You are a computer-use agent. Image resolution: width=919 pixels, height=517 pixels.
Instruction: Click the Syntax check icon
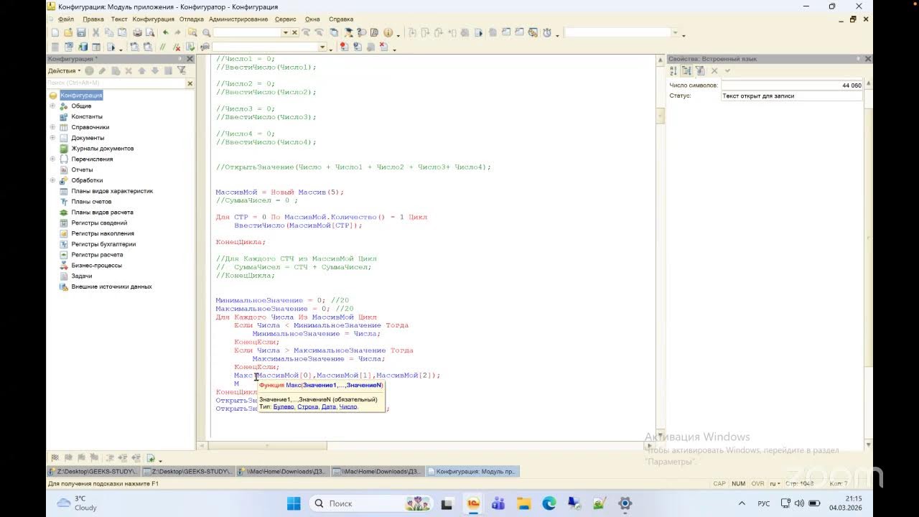click(190, 47)
